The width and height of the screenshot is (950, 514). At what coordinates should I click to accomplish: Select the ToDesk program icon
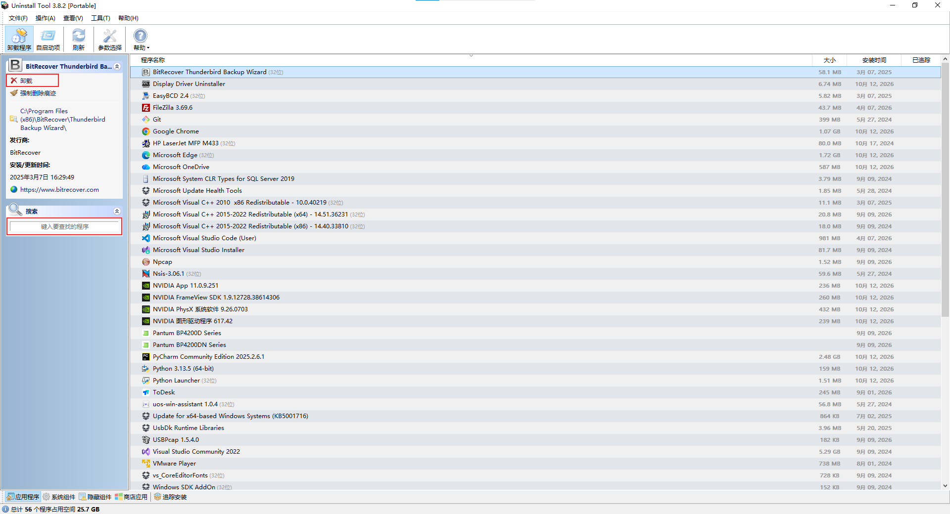(x=146, y=392)
